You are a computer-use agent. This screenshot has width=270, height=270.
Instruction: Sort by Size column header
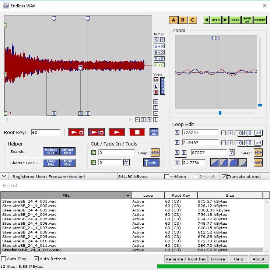click(x=230, y=196)
